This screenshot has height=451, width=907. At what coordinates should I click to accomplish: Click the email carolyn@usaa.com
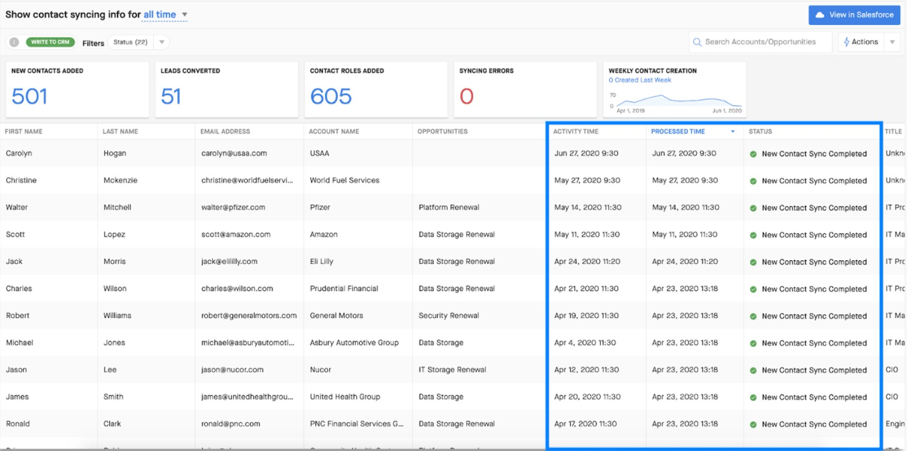[x=234, y=154]
